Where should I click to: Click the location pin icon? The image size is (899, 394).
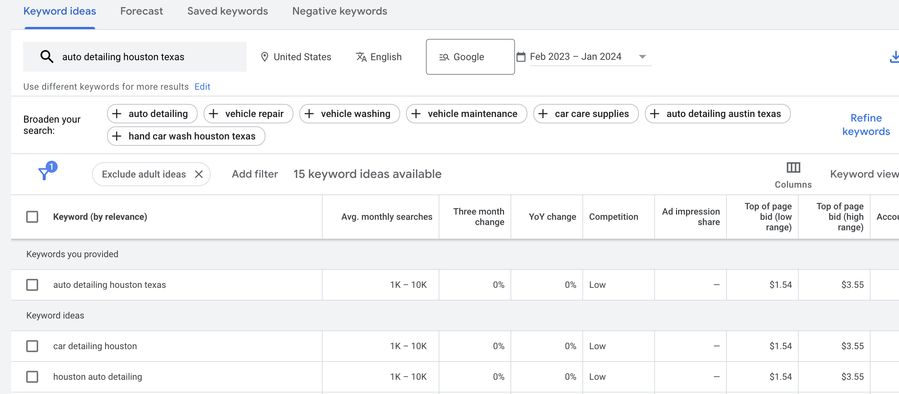[264, 57]
